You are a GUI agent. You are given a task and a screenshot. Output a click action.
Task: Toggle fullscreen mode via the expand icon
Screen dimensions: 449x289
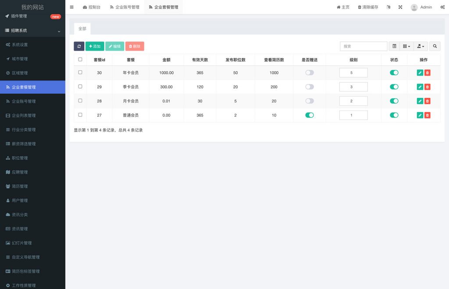(x=400, y=7)
